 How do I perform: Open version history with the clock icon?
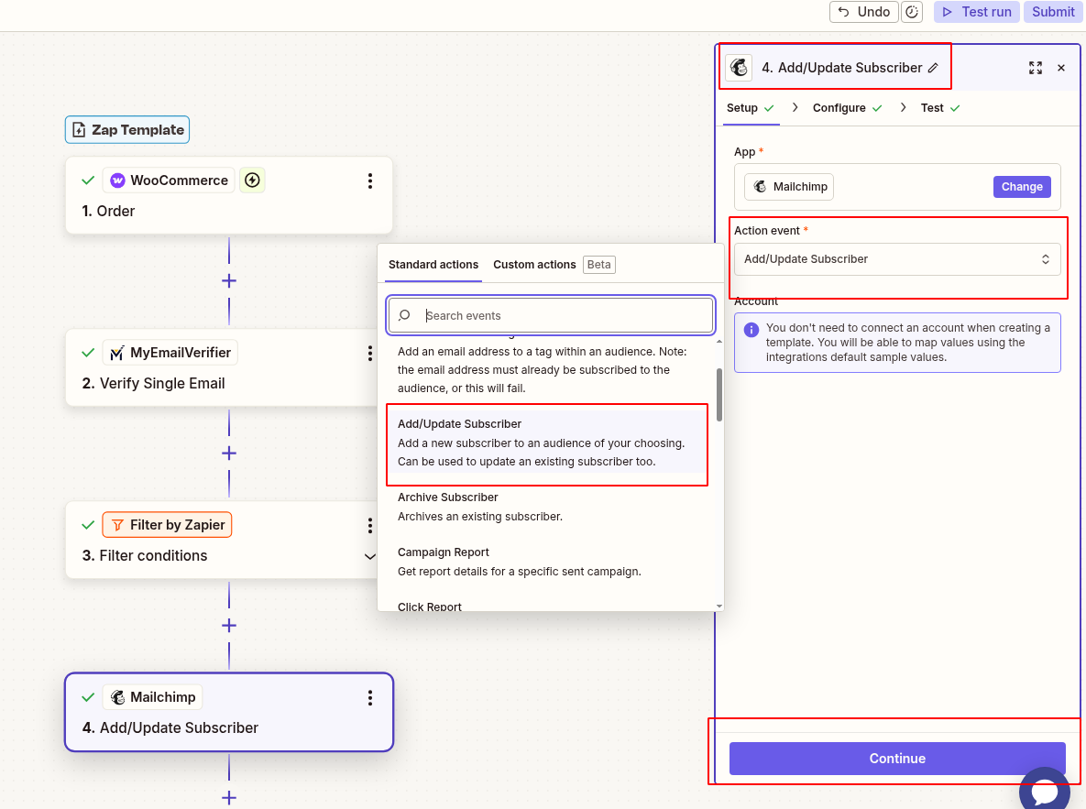pyautogui.click(x=912, y=12)
